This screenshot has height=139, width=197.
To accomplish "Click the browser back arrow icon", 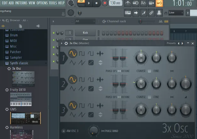I will [3, 20].
